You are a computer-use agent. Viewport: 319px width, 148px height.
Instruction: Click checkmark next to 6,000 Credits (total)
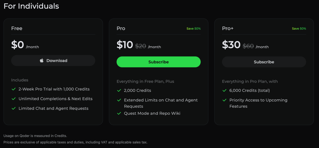tap(224, 91)
